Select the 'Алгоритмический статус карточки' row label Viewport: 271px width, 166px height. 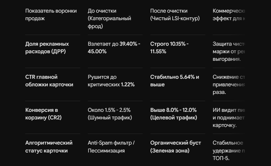click(49, 147)
